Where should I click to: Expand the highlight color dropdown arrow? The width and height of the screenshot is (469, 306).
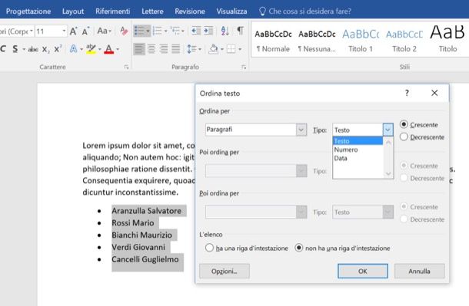100,49
